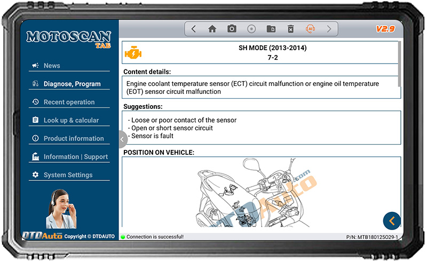Click the DTDAuto logo in footer
427x261 pixels.
[x=42, y=235]
